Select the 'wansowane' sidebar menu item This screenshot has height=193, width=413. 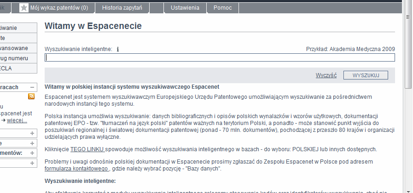17,48
